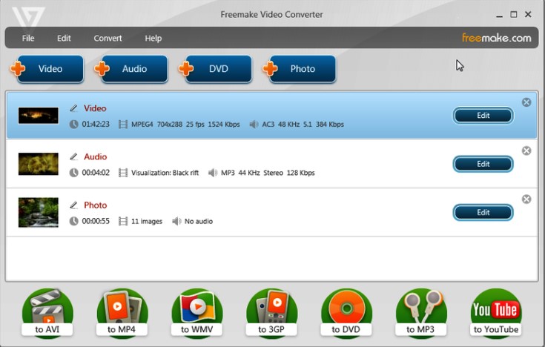The height and width of the screenshot is (347, 545).
Task: Click the red "Video" item title
Action: tap(95, 108)
